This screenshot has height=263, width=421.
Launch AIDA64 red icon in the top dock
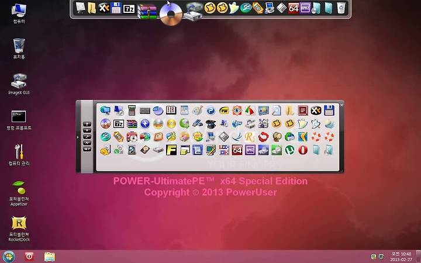click(x=294, y=8)
